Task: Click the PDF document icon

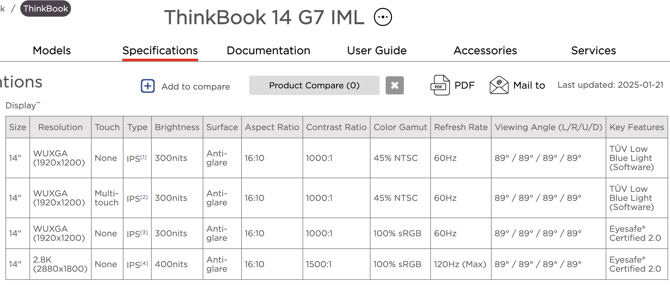Action: pyautogui.click(x=440, y=85)
